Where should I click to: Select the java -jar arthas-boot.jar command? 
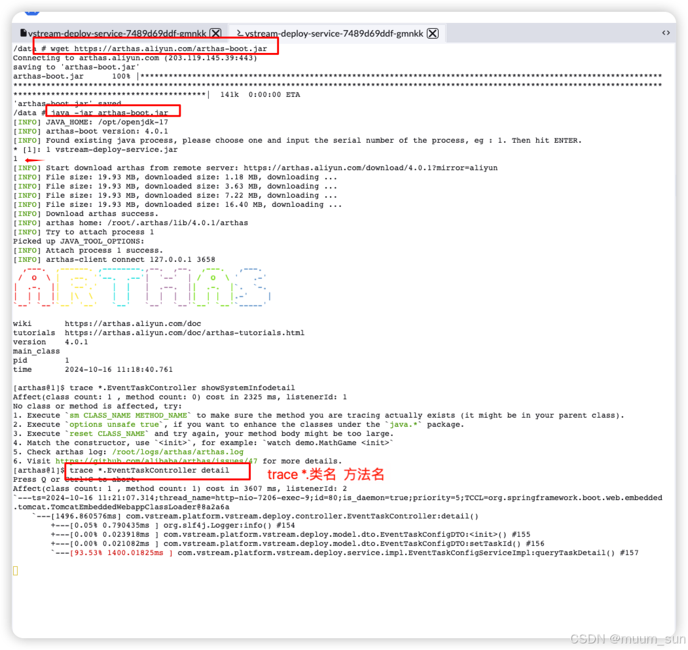[x=111, y=111]
